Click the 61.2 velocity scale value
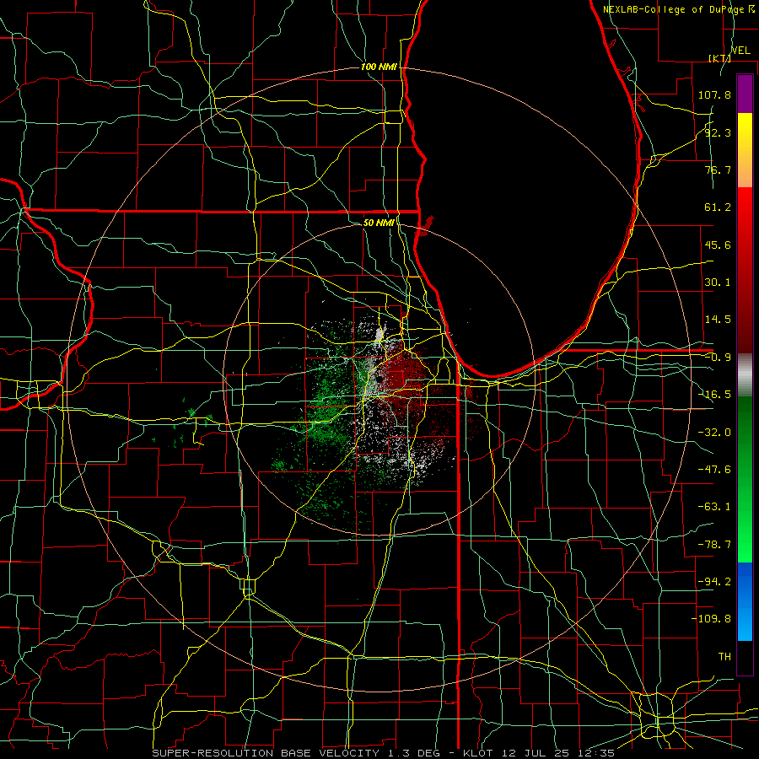Viewport: 759px width, 759px height. pos(718,207)
